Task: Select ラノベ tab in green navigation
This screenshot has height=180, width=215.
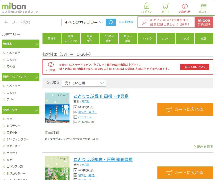Action: (166, 38)
